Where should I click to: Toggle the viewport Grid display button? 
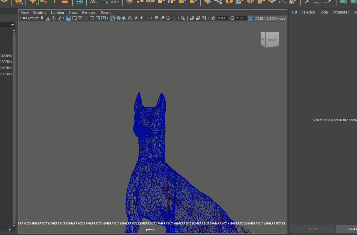(69, 18)
